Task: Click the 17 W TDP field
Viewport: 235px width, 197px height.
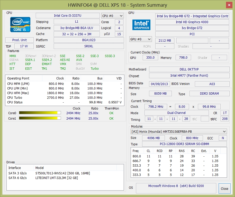Action: (x=24, y=46)
